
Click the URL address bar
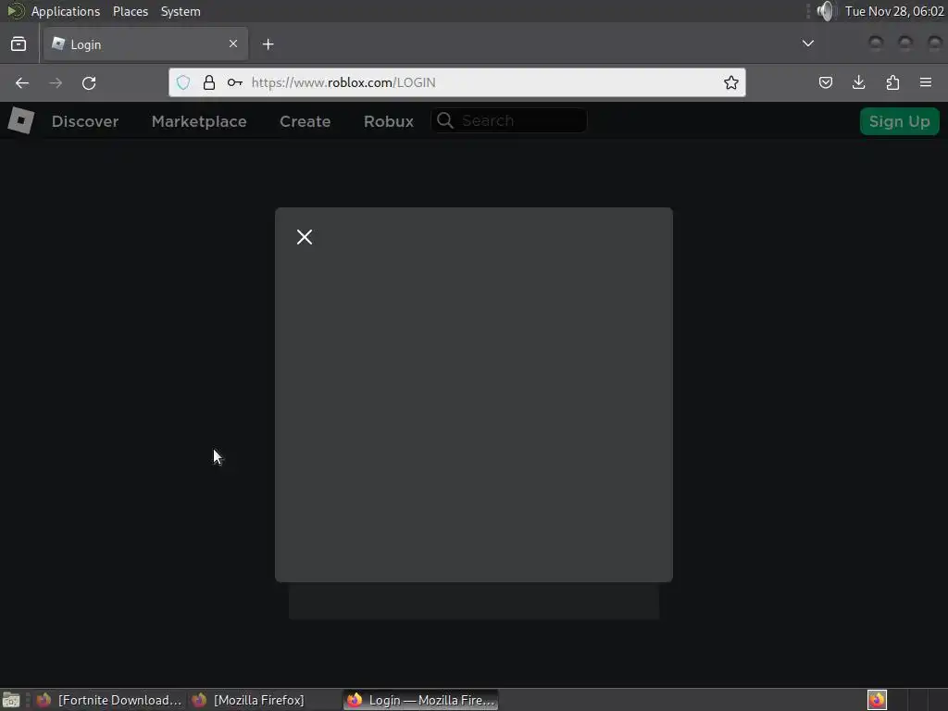(457, 82)
